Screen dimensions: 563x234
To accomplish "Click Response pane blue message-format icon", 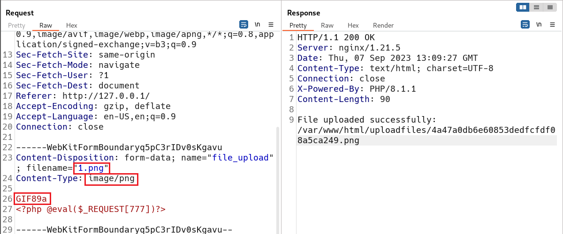I will 525,24.
